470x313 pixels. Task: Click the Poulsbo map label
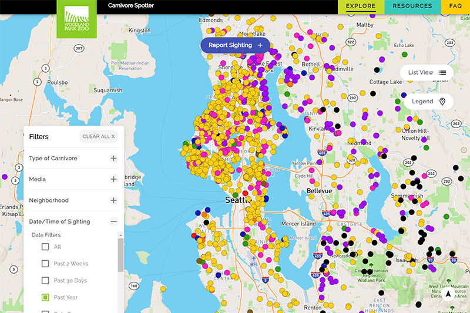[57, 82]
